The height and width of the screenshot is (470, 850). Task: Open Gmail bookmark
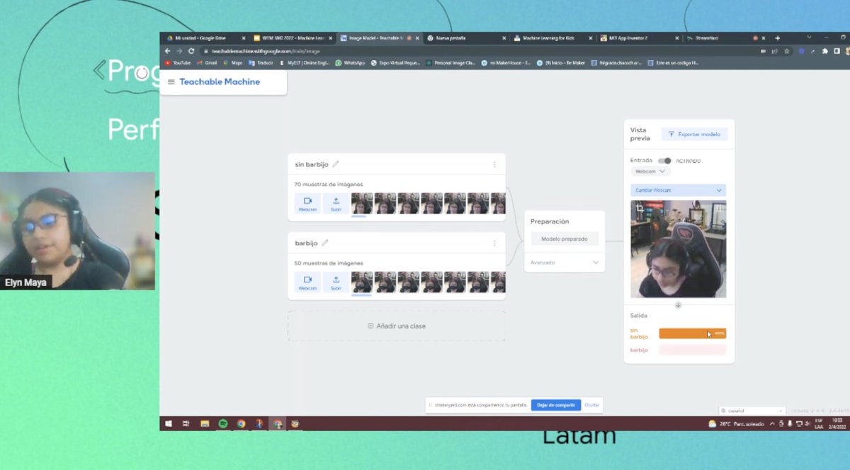207,62
